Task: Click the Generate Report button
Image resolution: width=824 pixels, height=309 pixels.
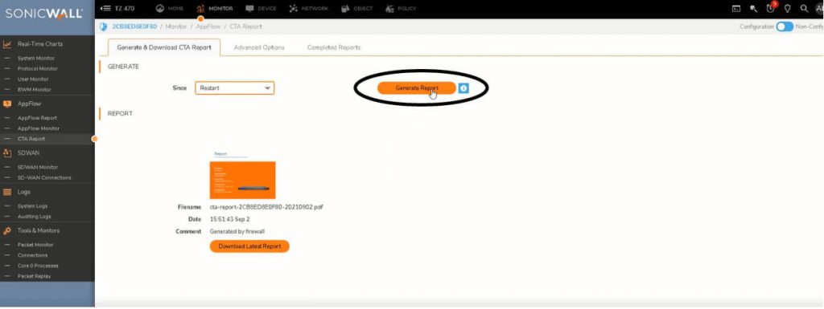Action: (x=417, y=88)
